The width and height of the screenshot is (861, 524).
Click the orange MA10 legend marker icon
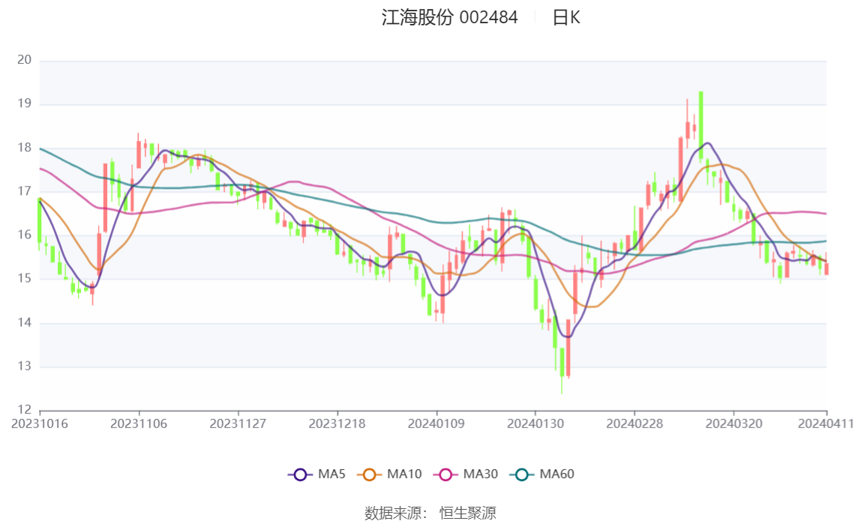pos(369,475)
